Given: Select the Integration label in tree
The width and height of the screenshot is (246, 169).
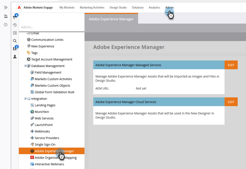Looking at the screenshot, I should 39,99.
